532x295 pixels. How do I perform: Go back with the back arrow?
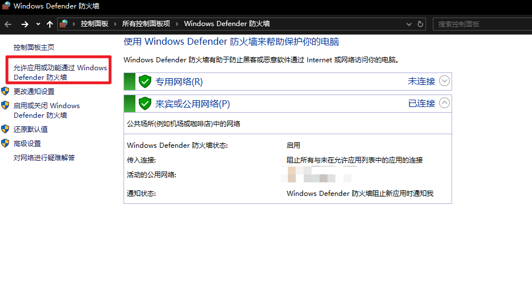(x=8, y=24)
